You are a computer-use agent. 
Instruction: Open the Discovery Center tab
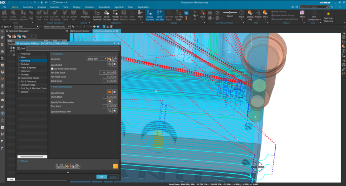click(80, 31)
